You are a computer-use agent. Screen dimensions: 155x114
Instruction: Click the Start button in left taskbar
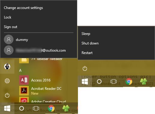pyautogui.click(x=7, y=108)
